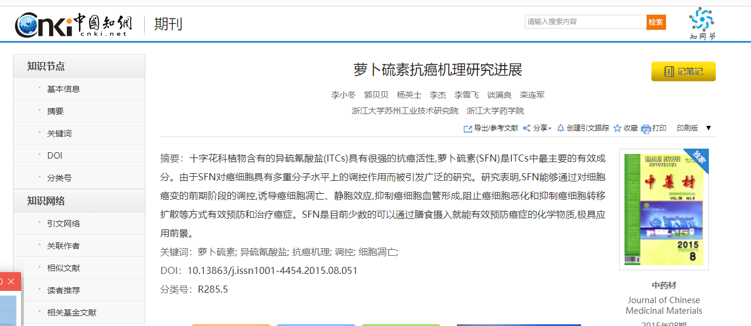Open 相似文献 from the sidebar

click(63, 268)
